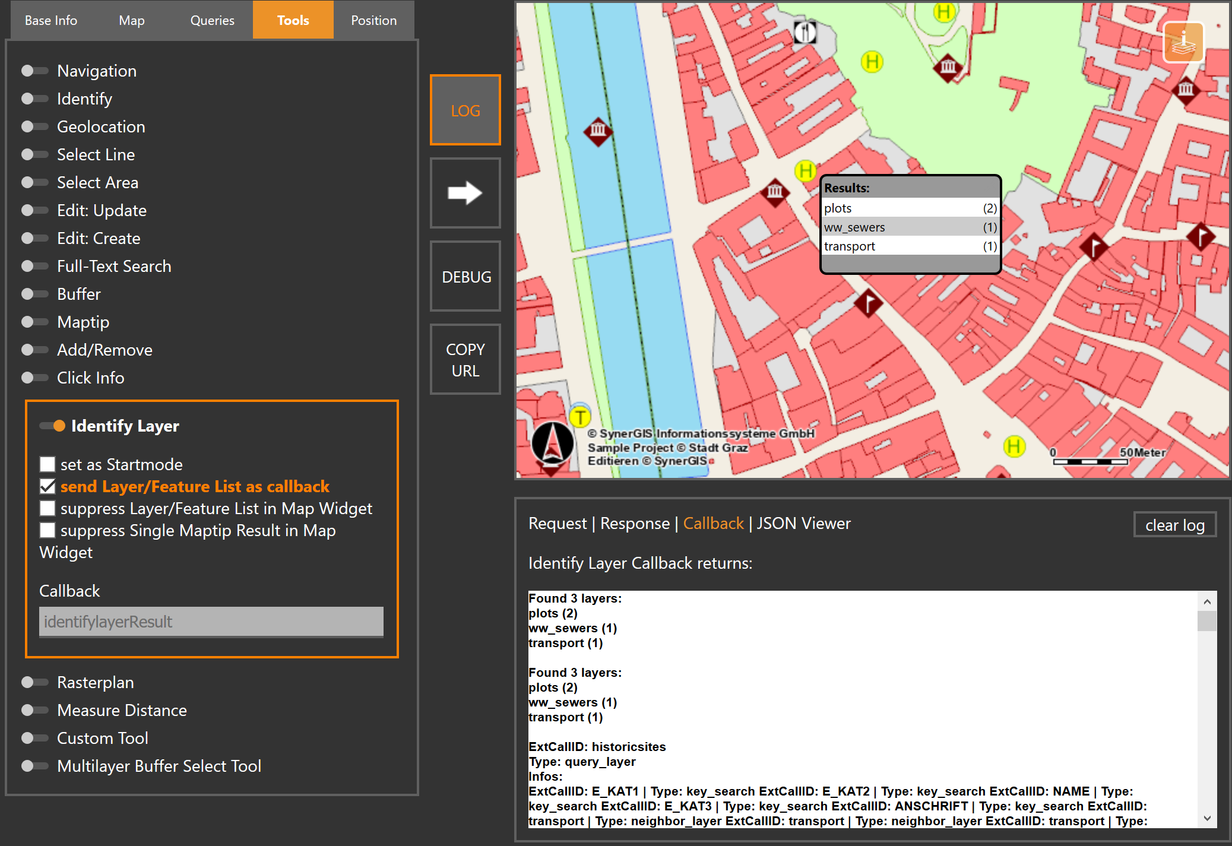Click the museum marker at the right map edge
The image size is (1232, 846).
pyautogui.click(x=1185, y=90)
